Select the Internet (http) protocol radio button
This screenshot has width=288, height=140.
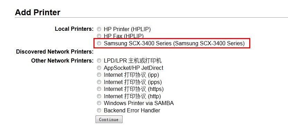click(99, 96)
